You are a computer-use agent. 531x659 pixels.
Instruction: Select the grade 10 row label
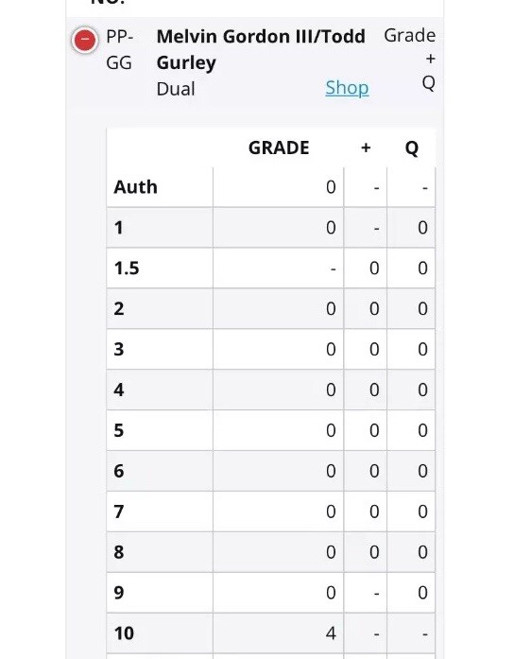click(124, 633)
